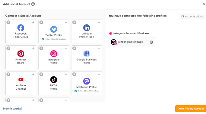Add a Mastodon profile with plus icon

[x=99, y=74]
